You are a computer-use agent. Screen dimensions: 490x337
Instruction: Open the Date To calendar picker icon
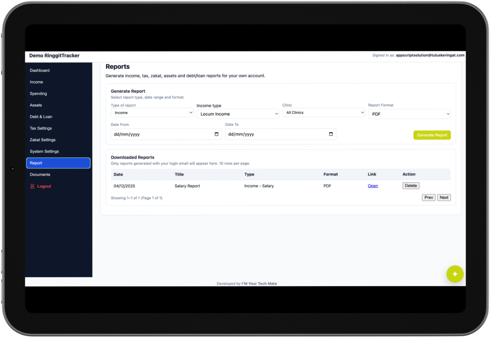tap(331, 134)
